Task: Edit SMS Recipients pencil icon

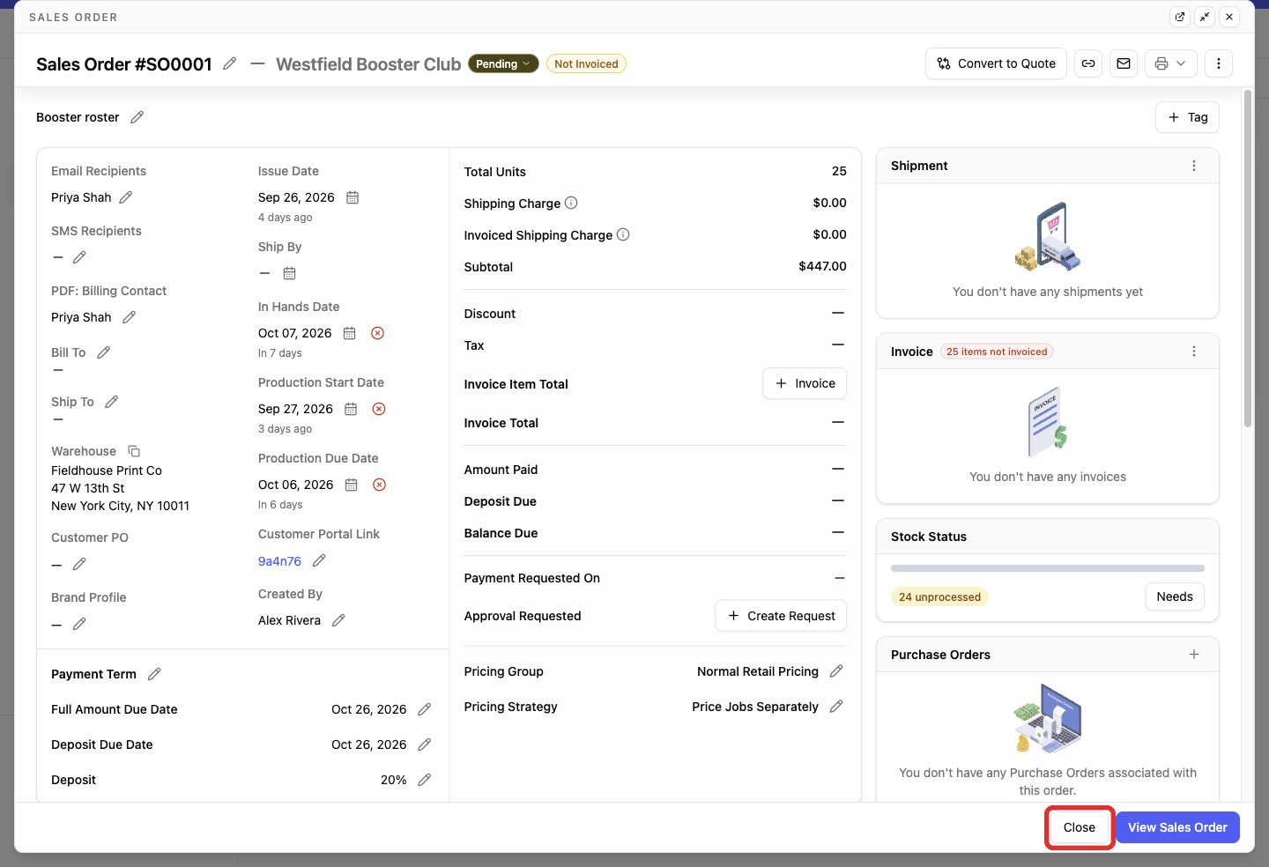Action: click(x=79, y=257)
